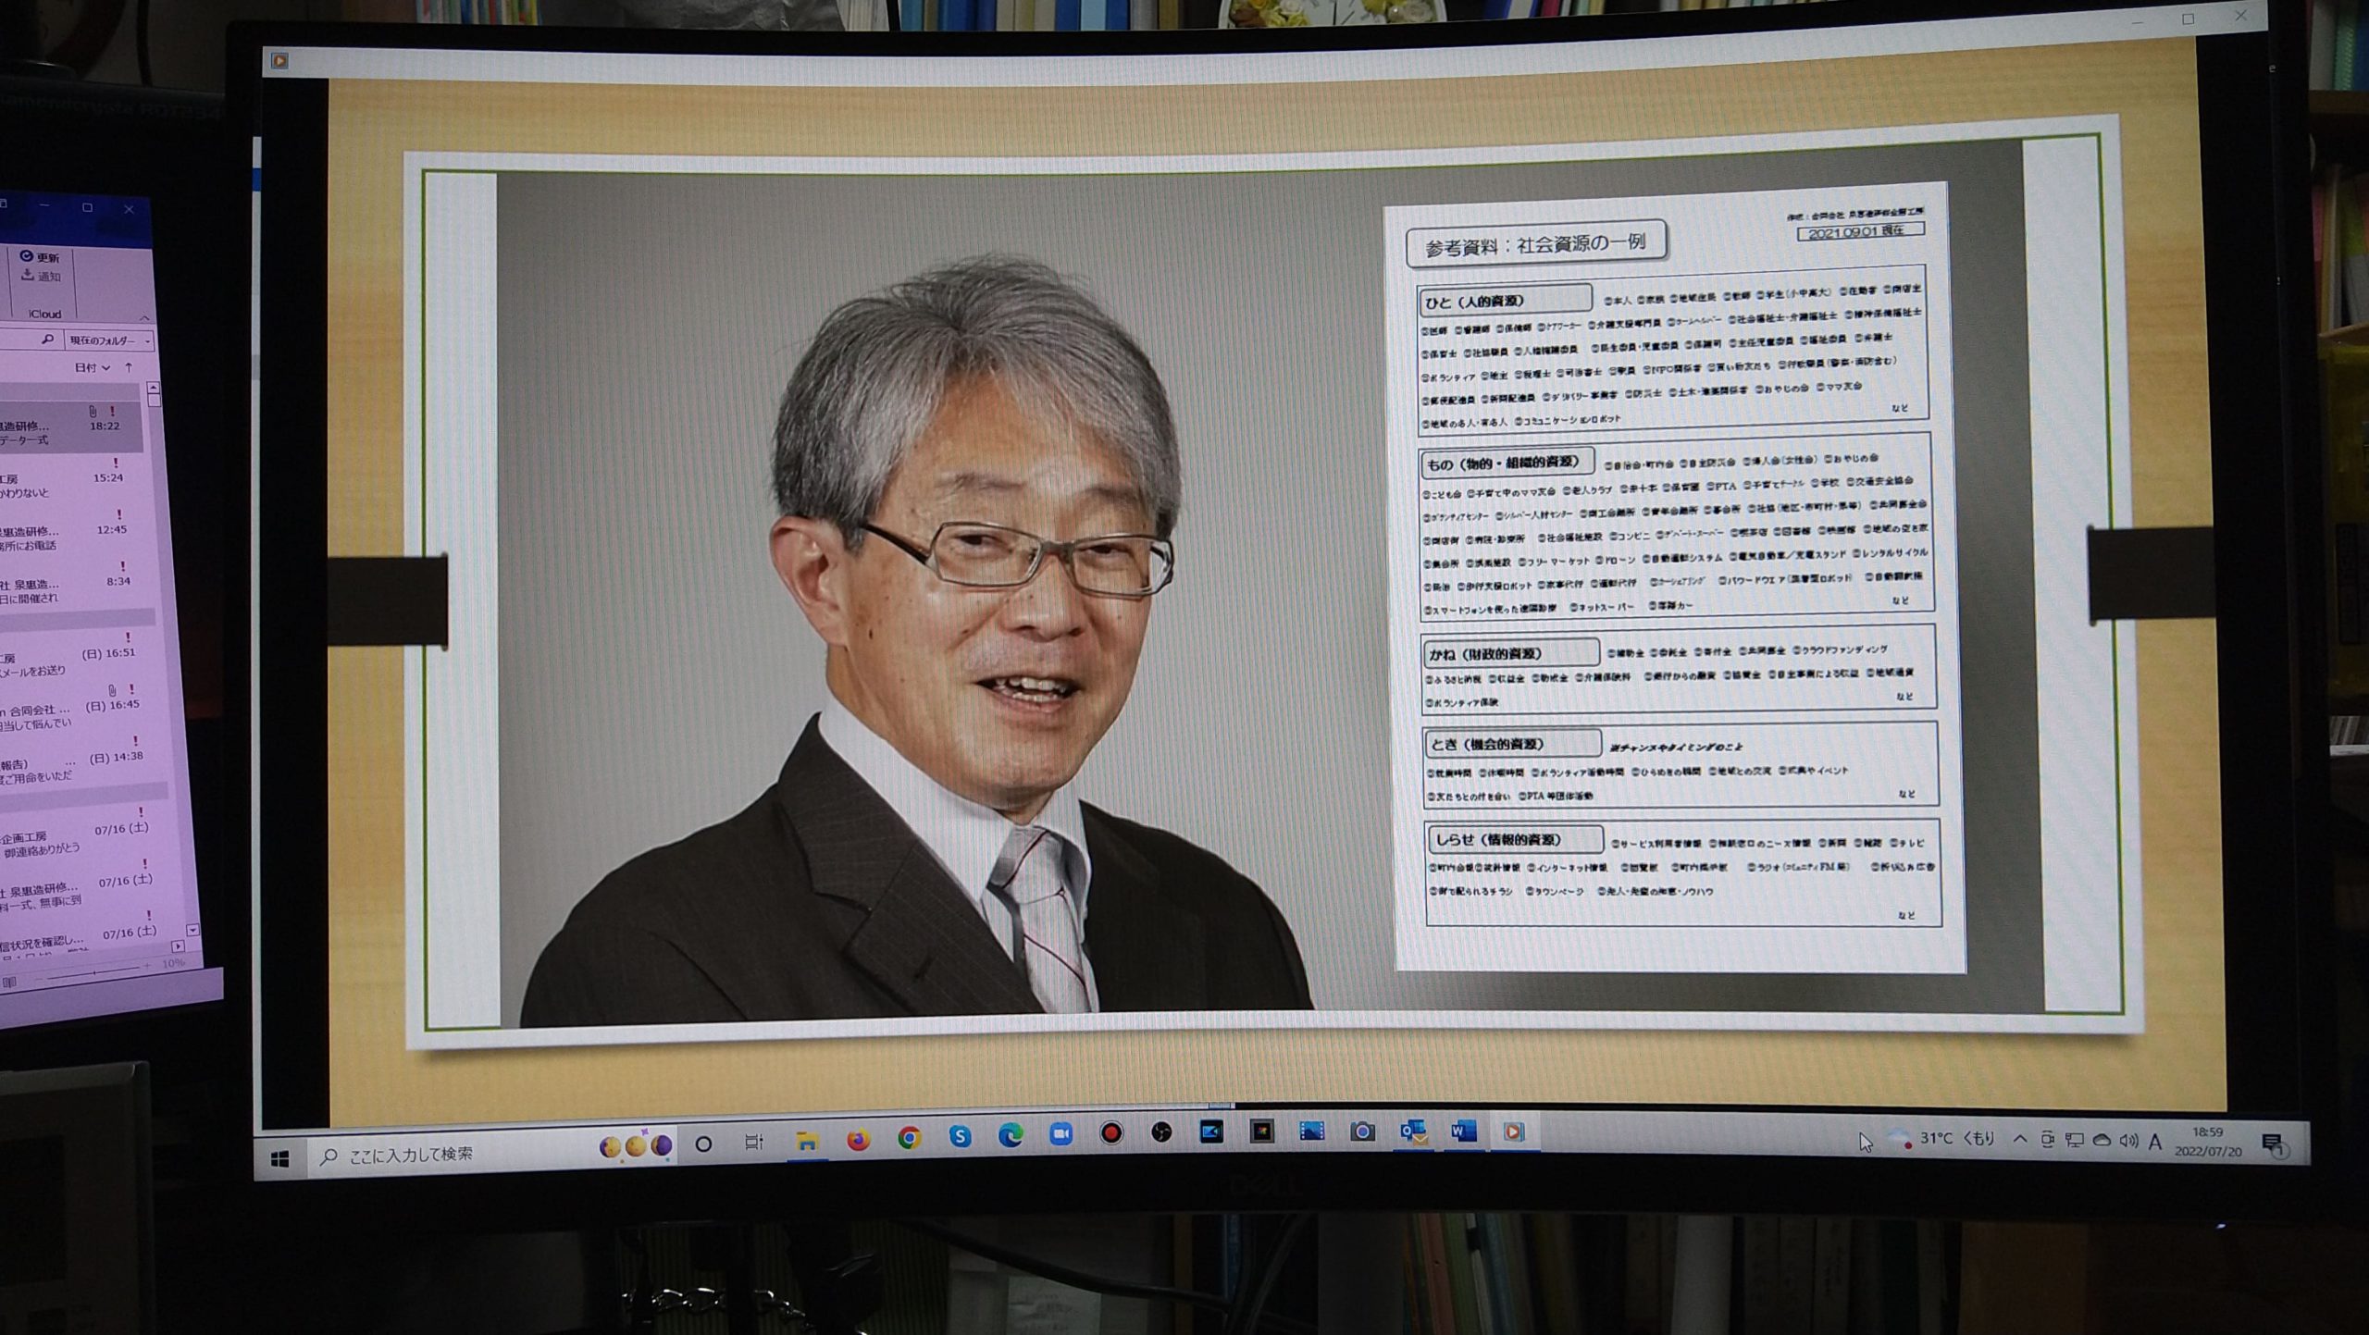Select the Outlook email received 12:45
Screen dimensions: 2369x1335
click(72, 531)
